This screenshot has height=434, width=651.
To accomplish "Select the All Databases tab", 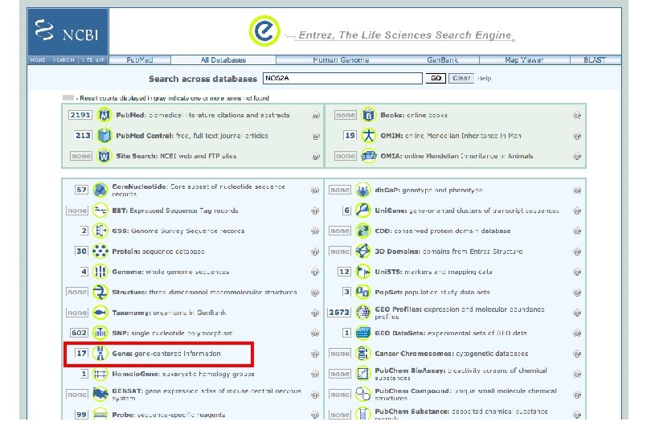I will pyautogui.click(x=223, y=59).
